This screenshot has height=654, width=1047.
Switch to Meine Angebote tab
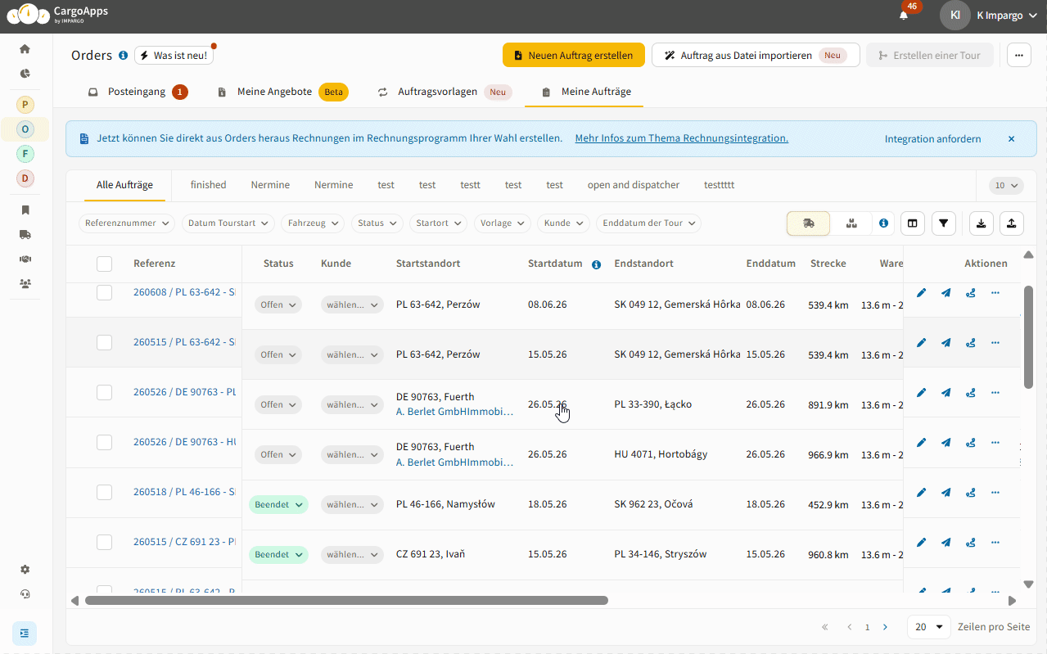(282, 92)
